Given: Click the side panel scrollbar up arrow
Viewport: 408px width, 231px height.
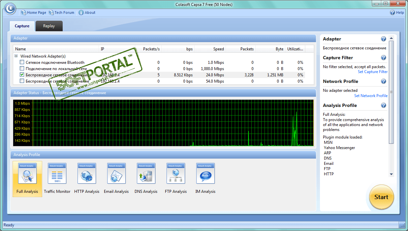Looking at the screenshot, I should 392,38.
